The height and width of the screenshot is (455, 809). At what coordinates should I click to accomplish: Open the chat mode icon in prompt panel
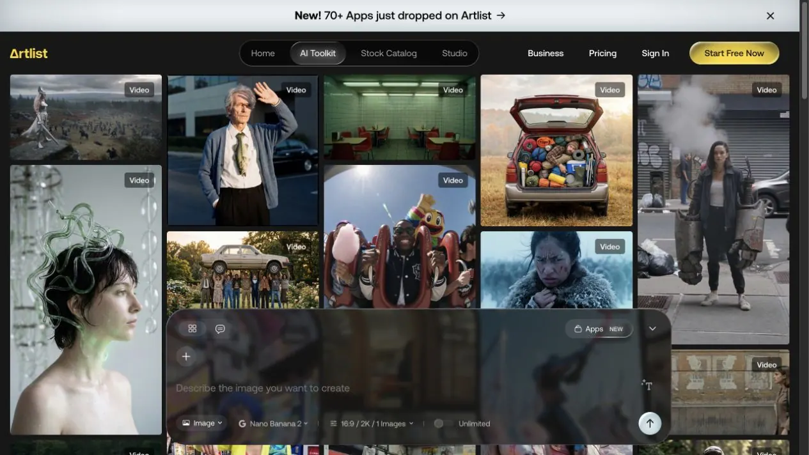[220, 328]
